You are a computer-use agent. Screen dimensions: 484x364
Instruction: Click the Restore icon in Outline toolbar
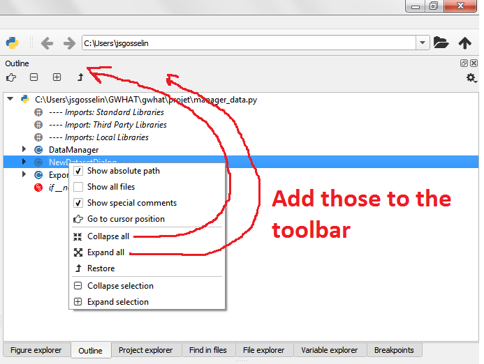[80, 77]
